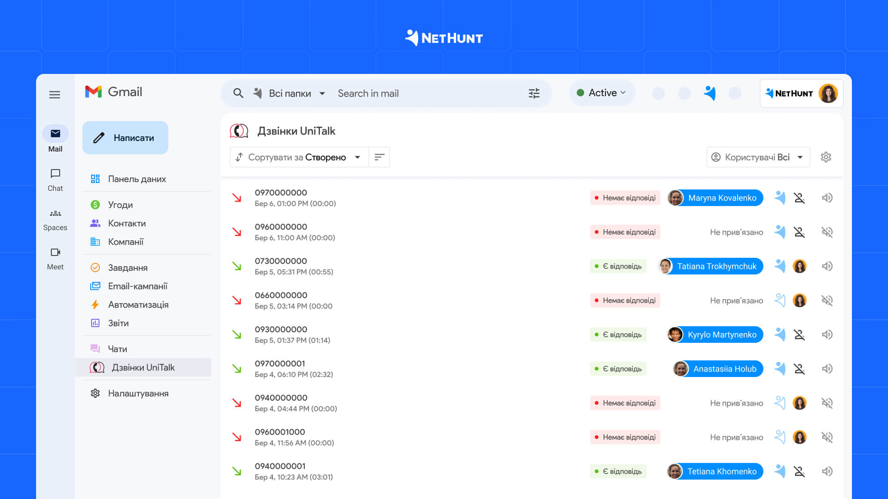Click user avatar in 0660000000 row
The width and height of the screenshot is (888, 499).
[x=800, y=300]
